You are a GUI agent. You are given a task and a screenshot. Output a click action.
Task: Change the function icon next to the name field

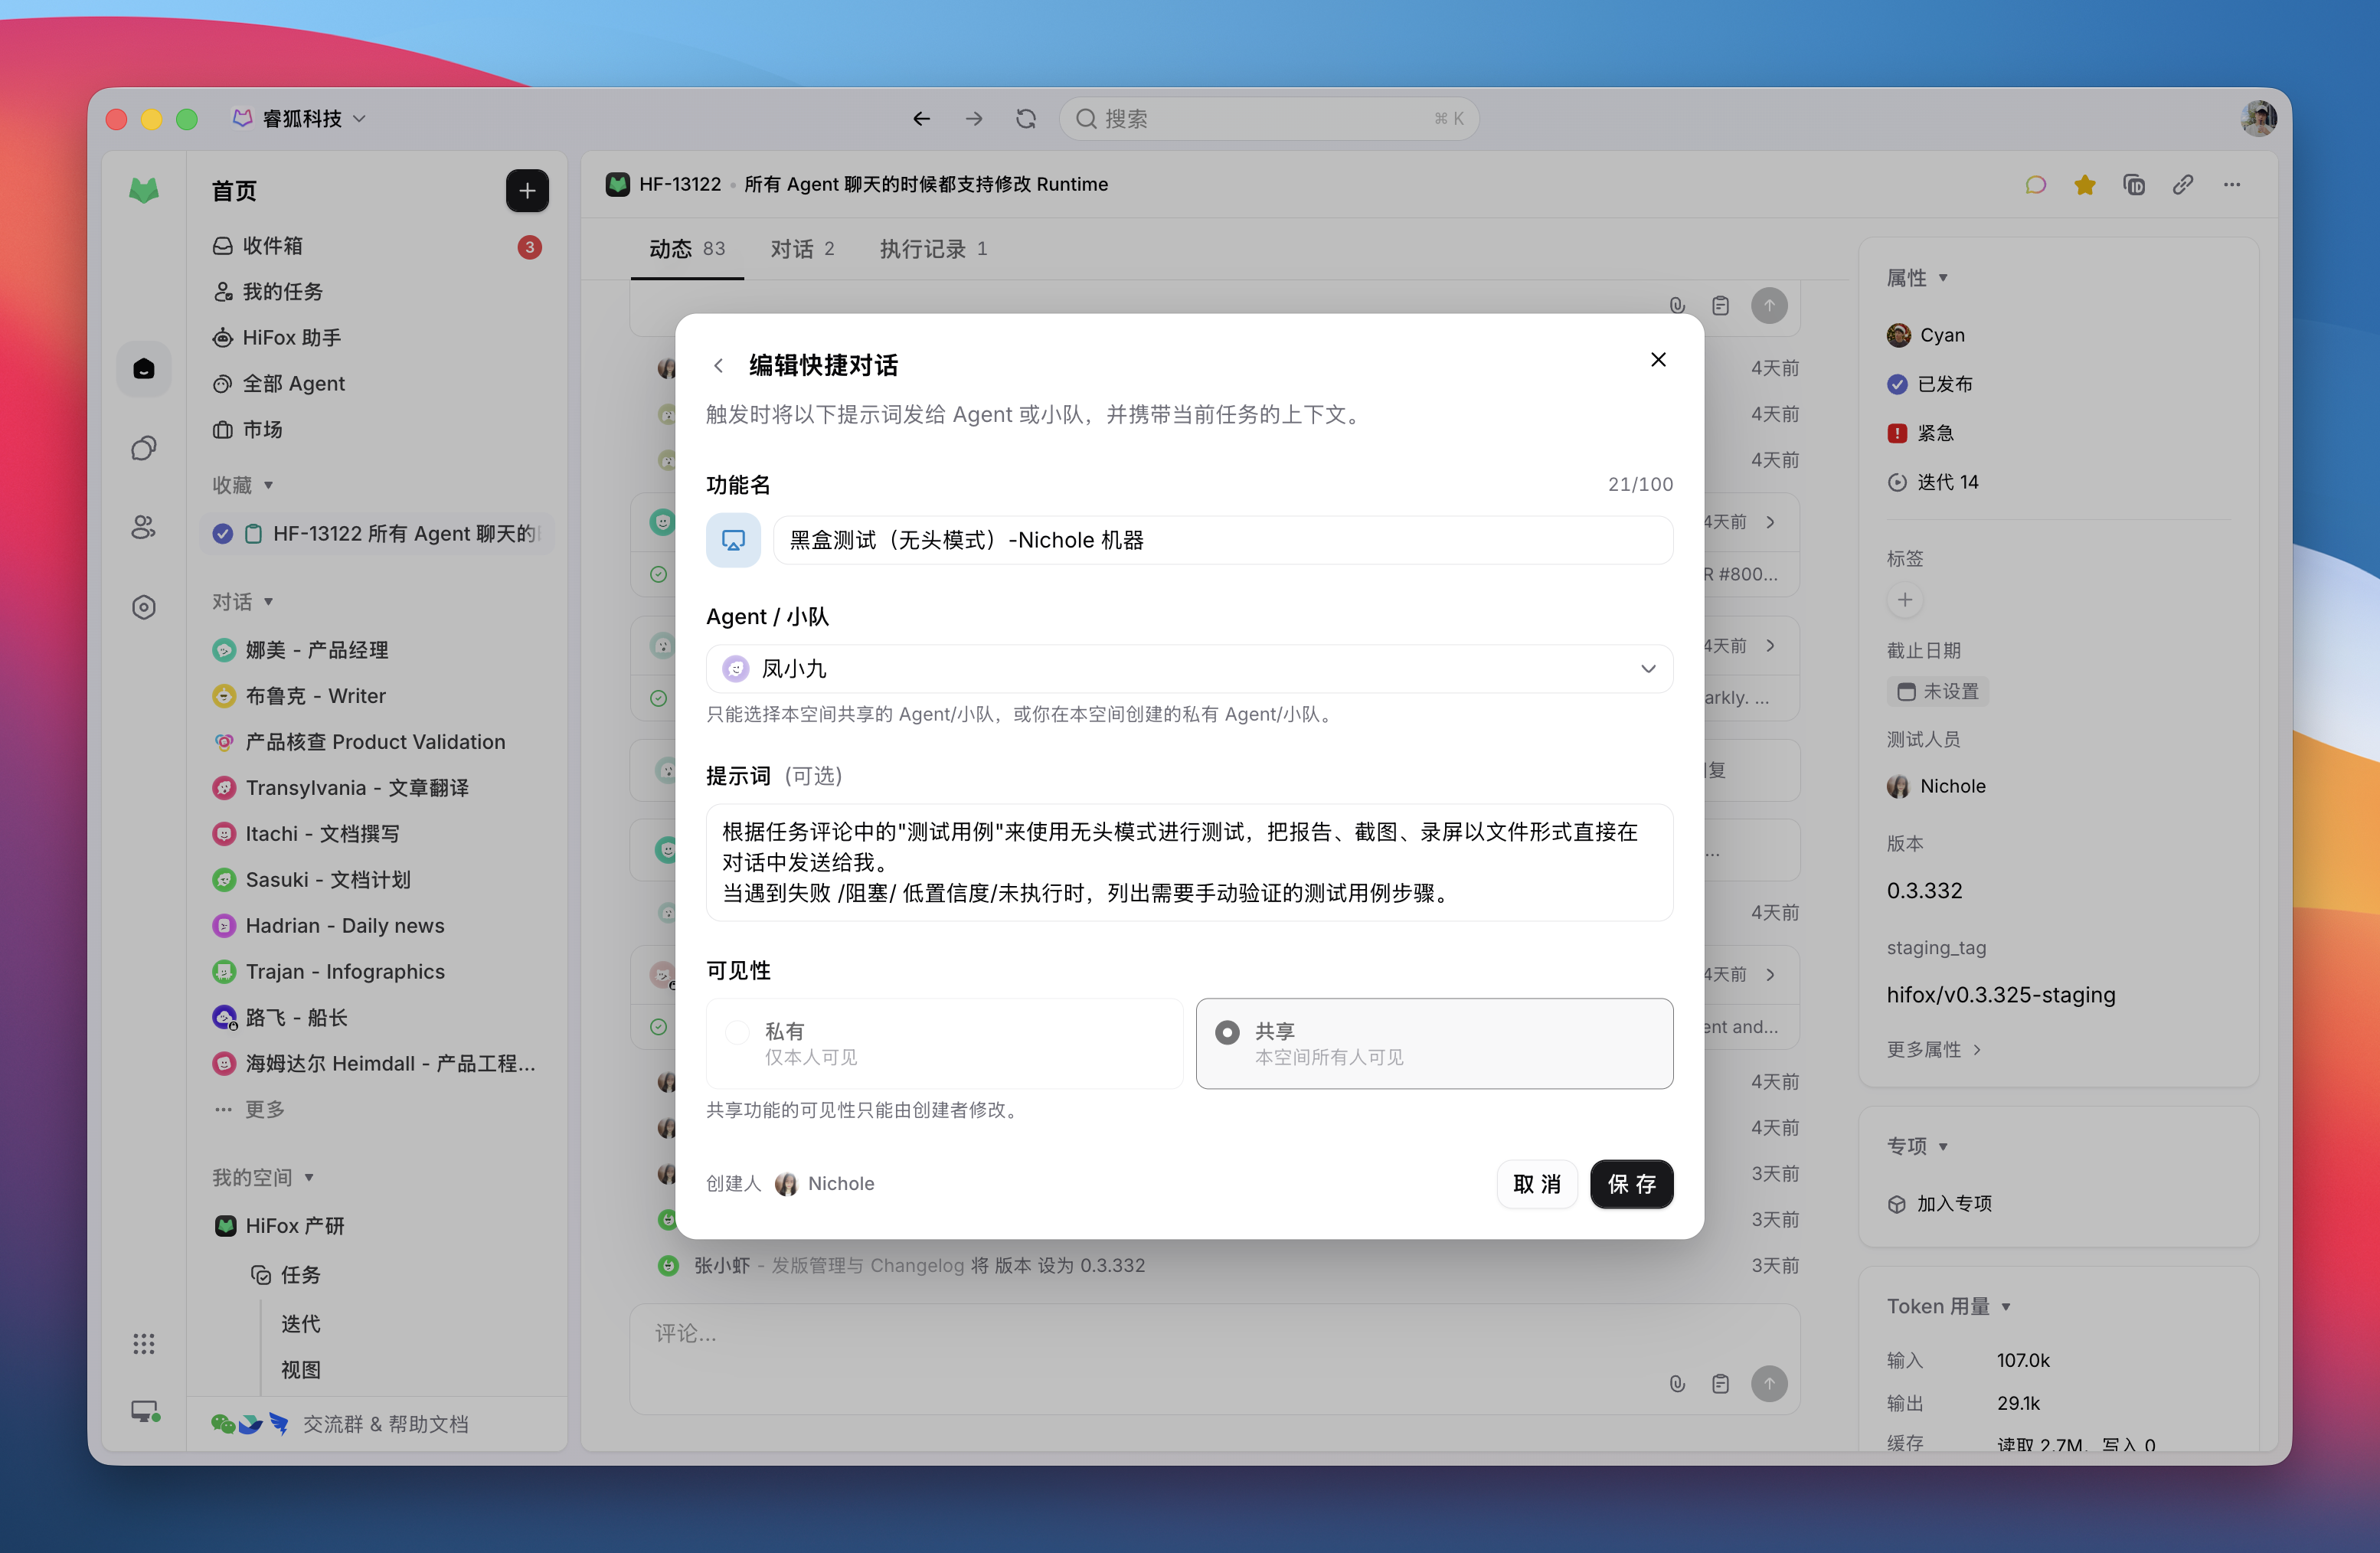point(733,540)
